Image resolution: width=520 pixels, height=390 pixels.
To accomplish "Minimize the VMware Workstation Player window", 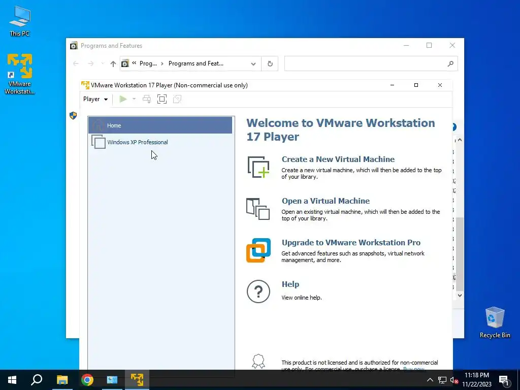I will 392,85.
